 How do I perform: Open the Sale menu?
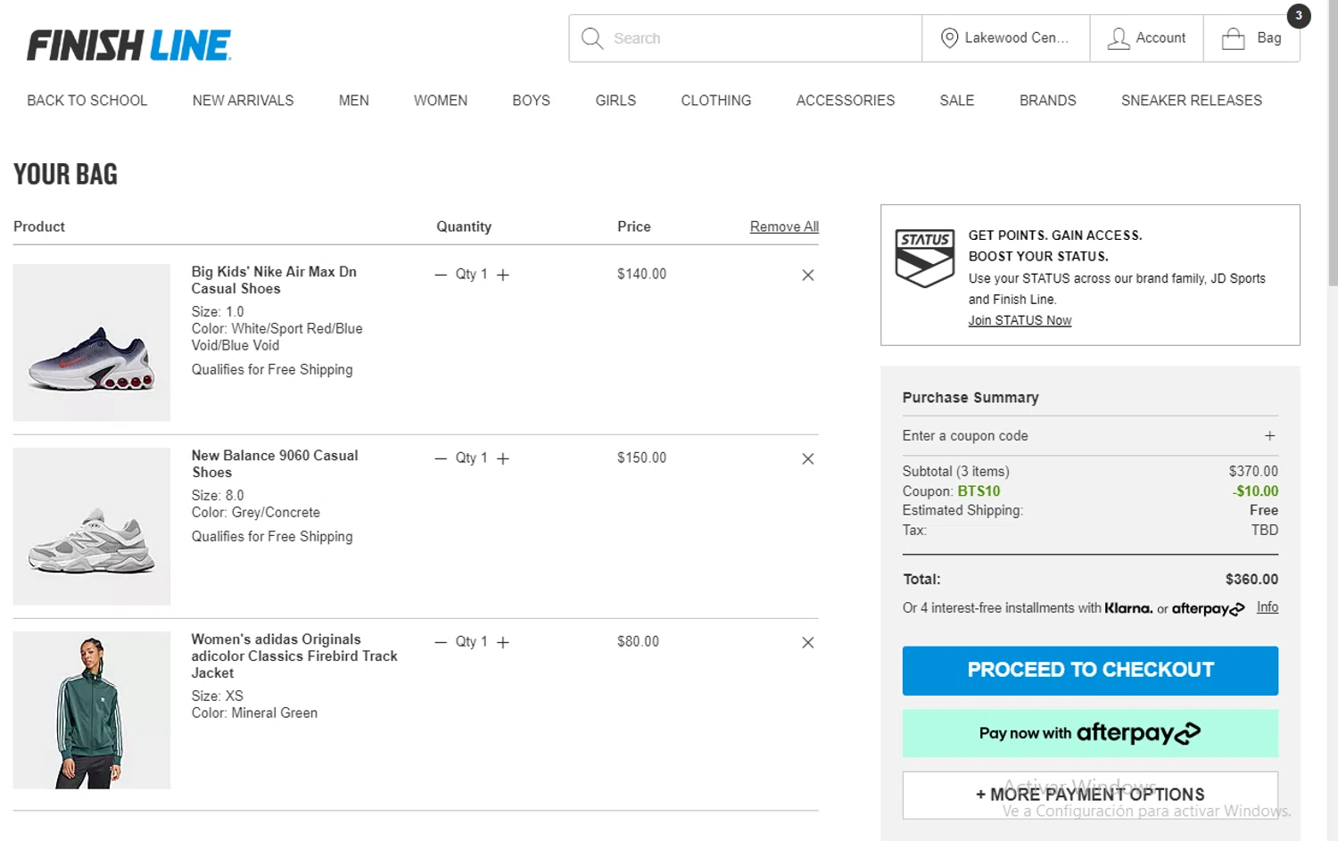tap(957, 101)
